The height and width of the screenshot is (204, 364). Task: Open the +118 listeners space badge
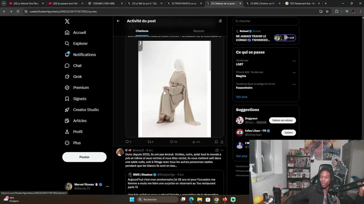pos(285,38)
